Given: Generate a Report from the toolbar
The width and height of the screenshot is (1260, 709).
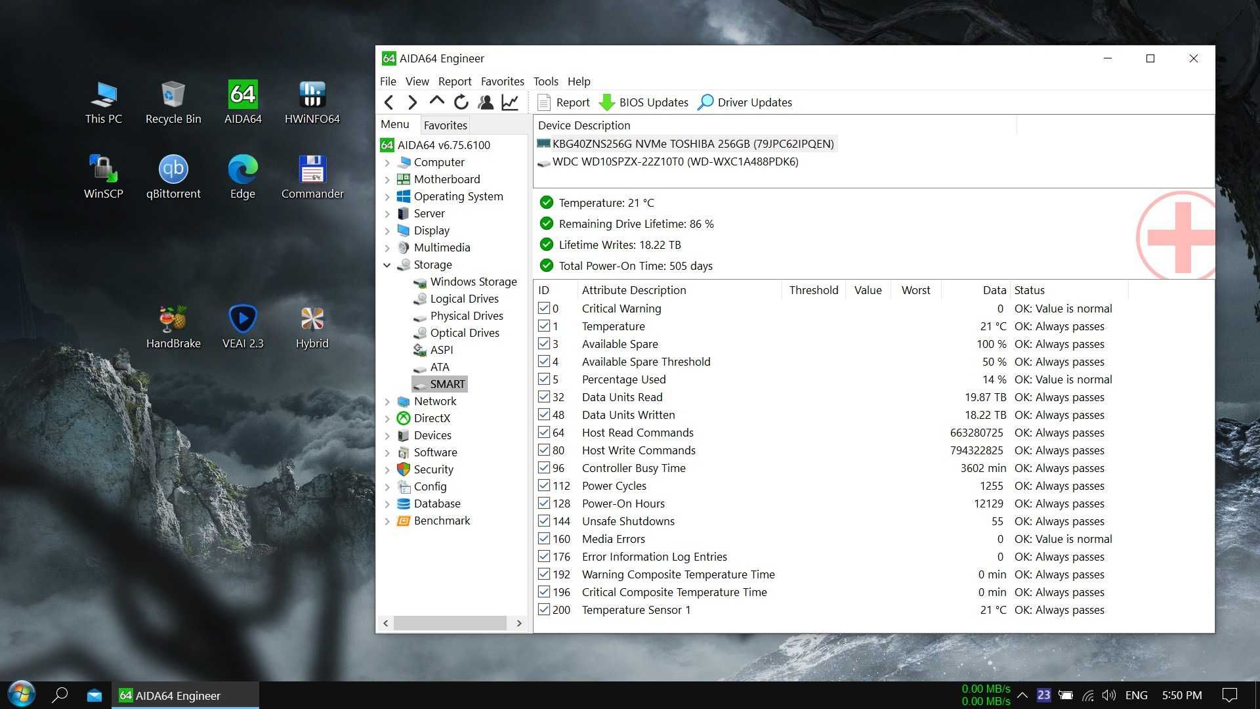Looking at the screenshot, I should (x=564, y=102).
